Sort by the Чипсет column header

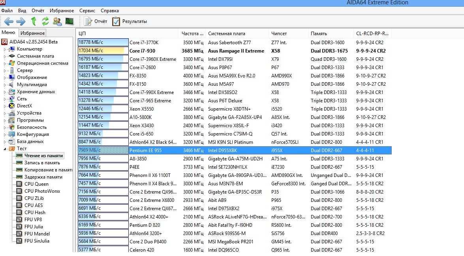279,34
